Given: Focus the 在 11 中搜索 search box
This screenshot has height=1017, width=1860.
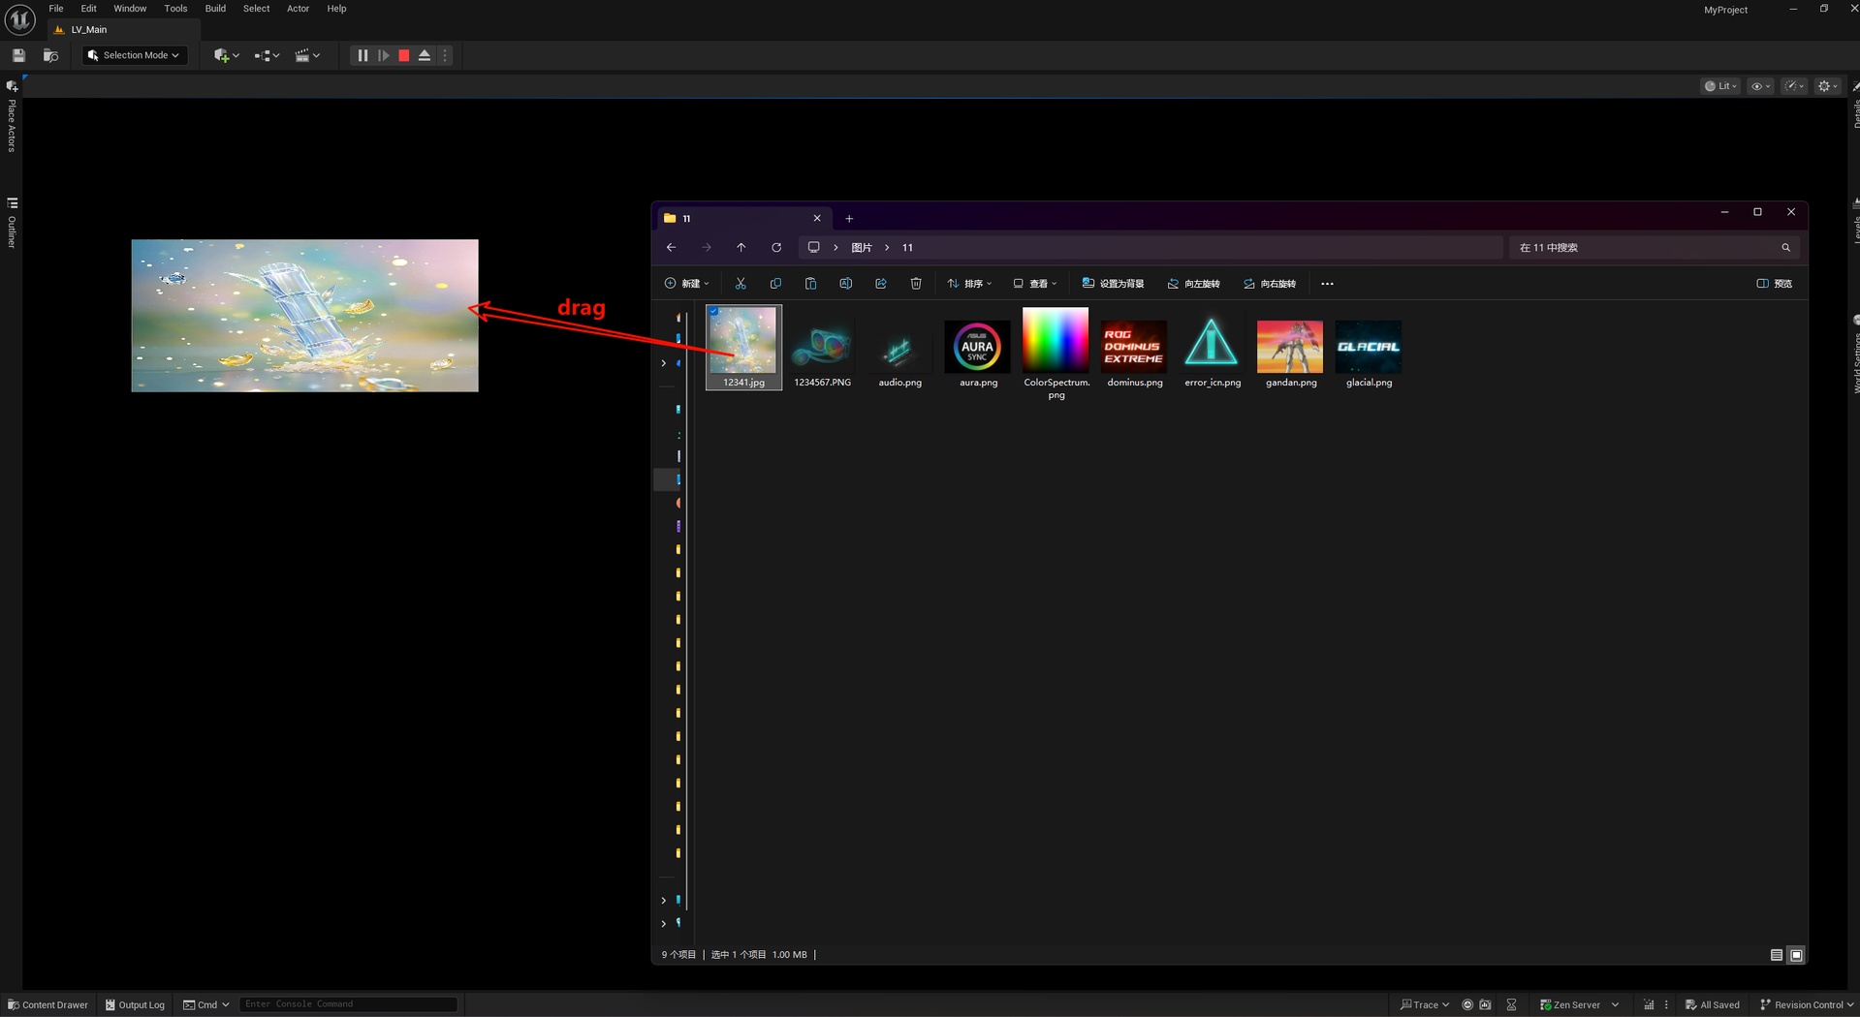Looking at the screenshot, I should tap(1655, 248).
